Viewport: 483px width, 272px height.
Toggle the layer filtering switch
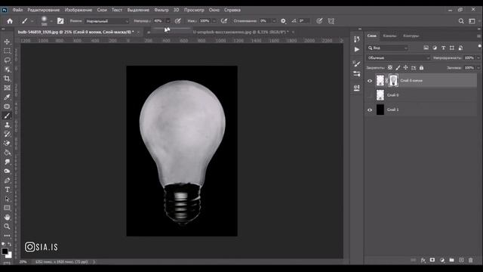tap(480, 47)
